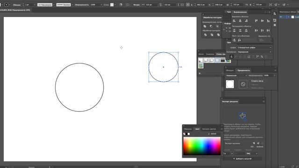This screenshot has width=299, height=168.
Task: Click horizontal align center in the Align panel
Action: click(240, 21)
